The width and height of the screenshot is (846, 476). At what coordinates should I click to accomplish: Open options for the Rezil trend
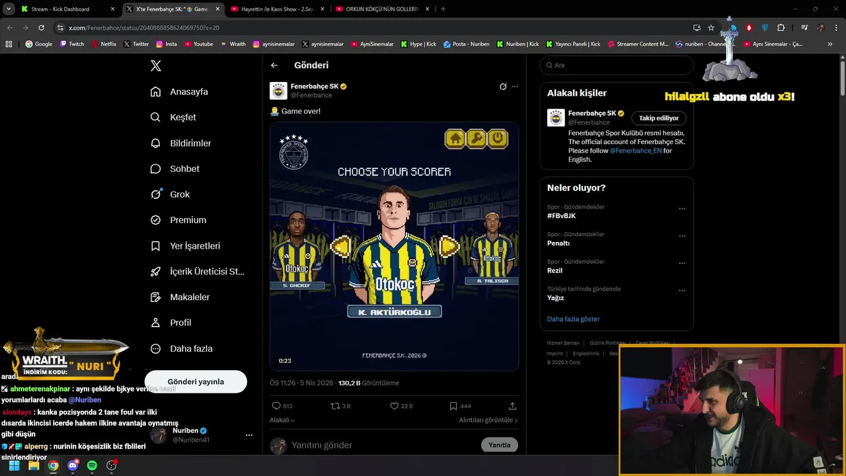682,263
